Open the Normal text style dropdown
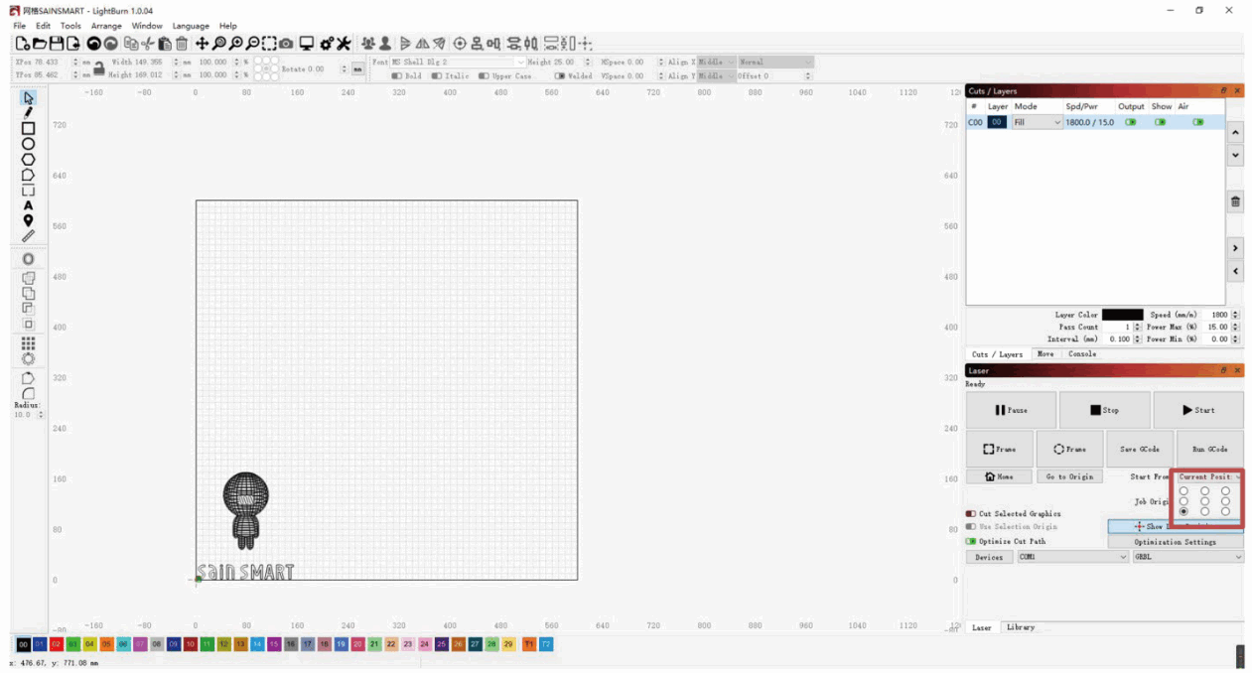Image resolution: width=1252 pixels, height=673 pixels. [775, 62]
